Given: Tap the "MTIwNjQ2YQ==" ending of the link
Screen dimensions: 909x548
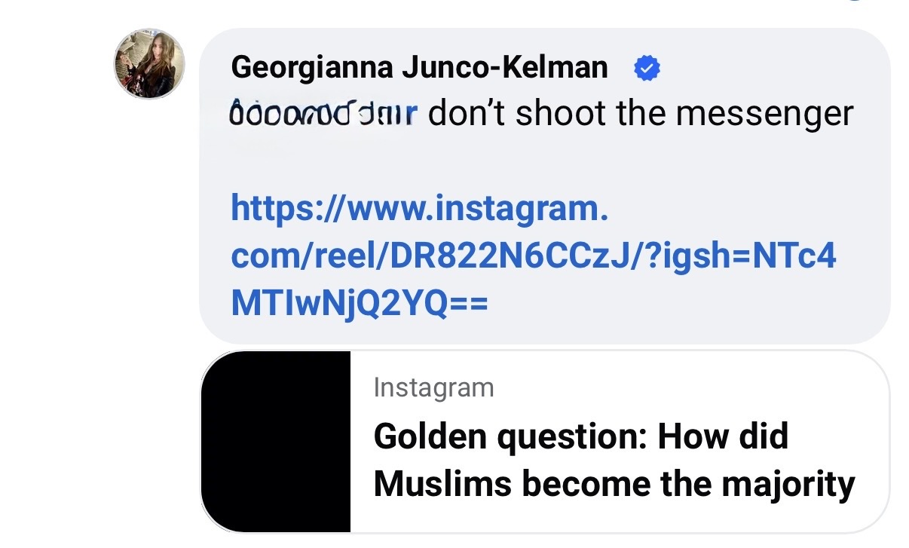Looking at the screenshot, I should tap(360, 304).
